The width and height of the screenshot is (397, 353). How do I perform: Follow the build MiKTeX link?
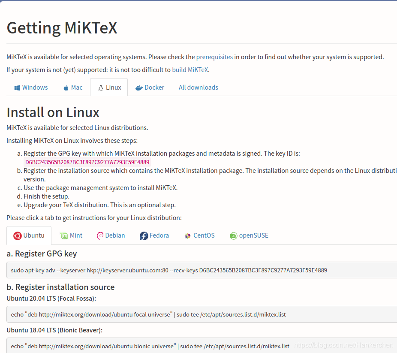coord(190,69)
